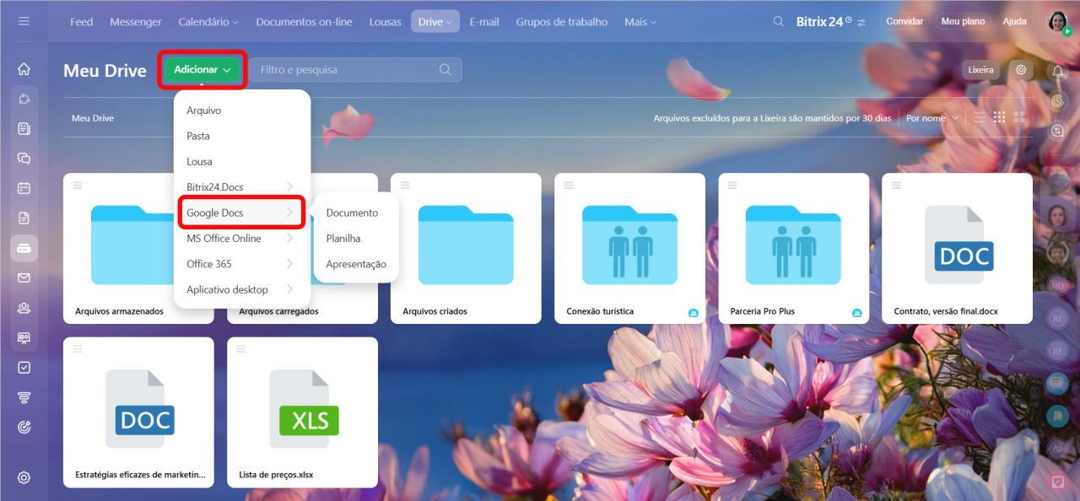Open the Por nome sort dropdown

point(932,118)
